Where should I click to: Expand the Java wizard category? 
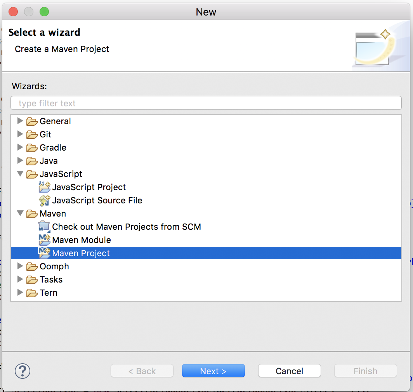pos(20,161)
